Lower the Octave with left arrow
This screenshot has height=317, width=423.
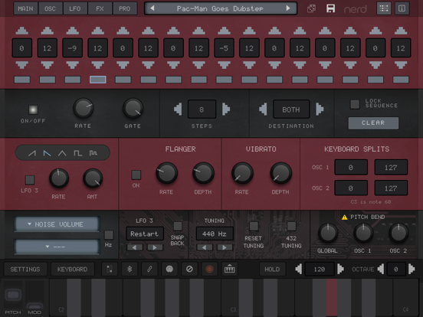[381, 269]
